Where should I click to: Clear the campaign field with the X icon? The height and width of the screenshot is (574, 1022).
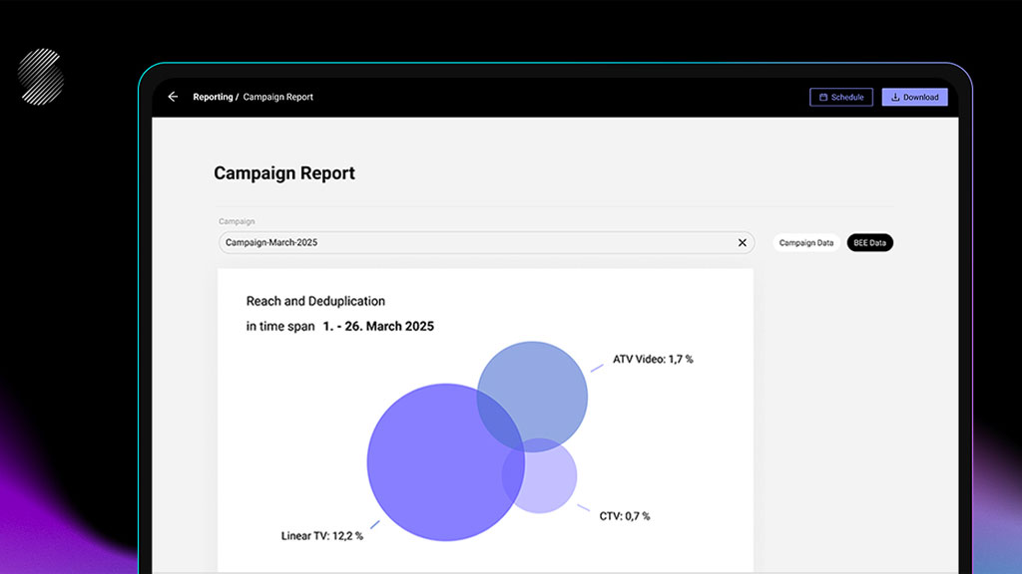click(742, 242)
